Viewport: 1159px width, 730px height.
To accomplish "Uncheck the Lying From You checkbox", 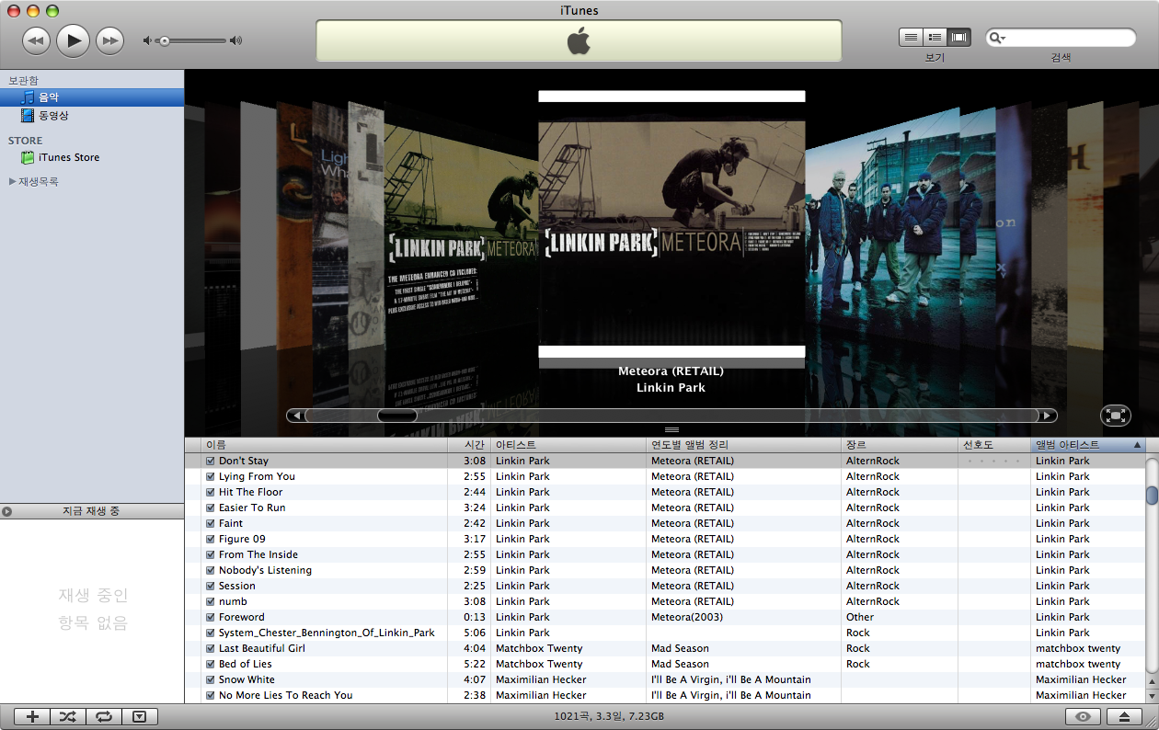I will pos(211,476).
